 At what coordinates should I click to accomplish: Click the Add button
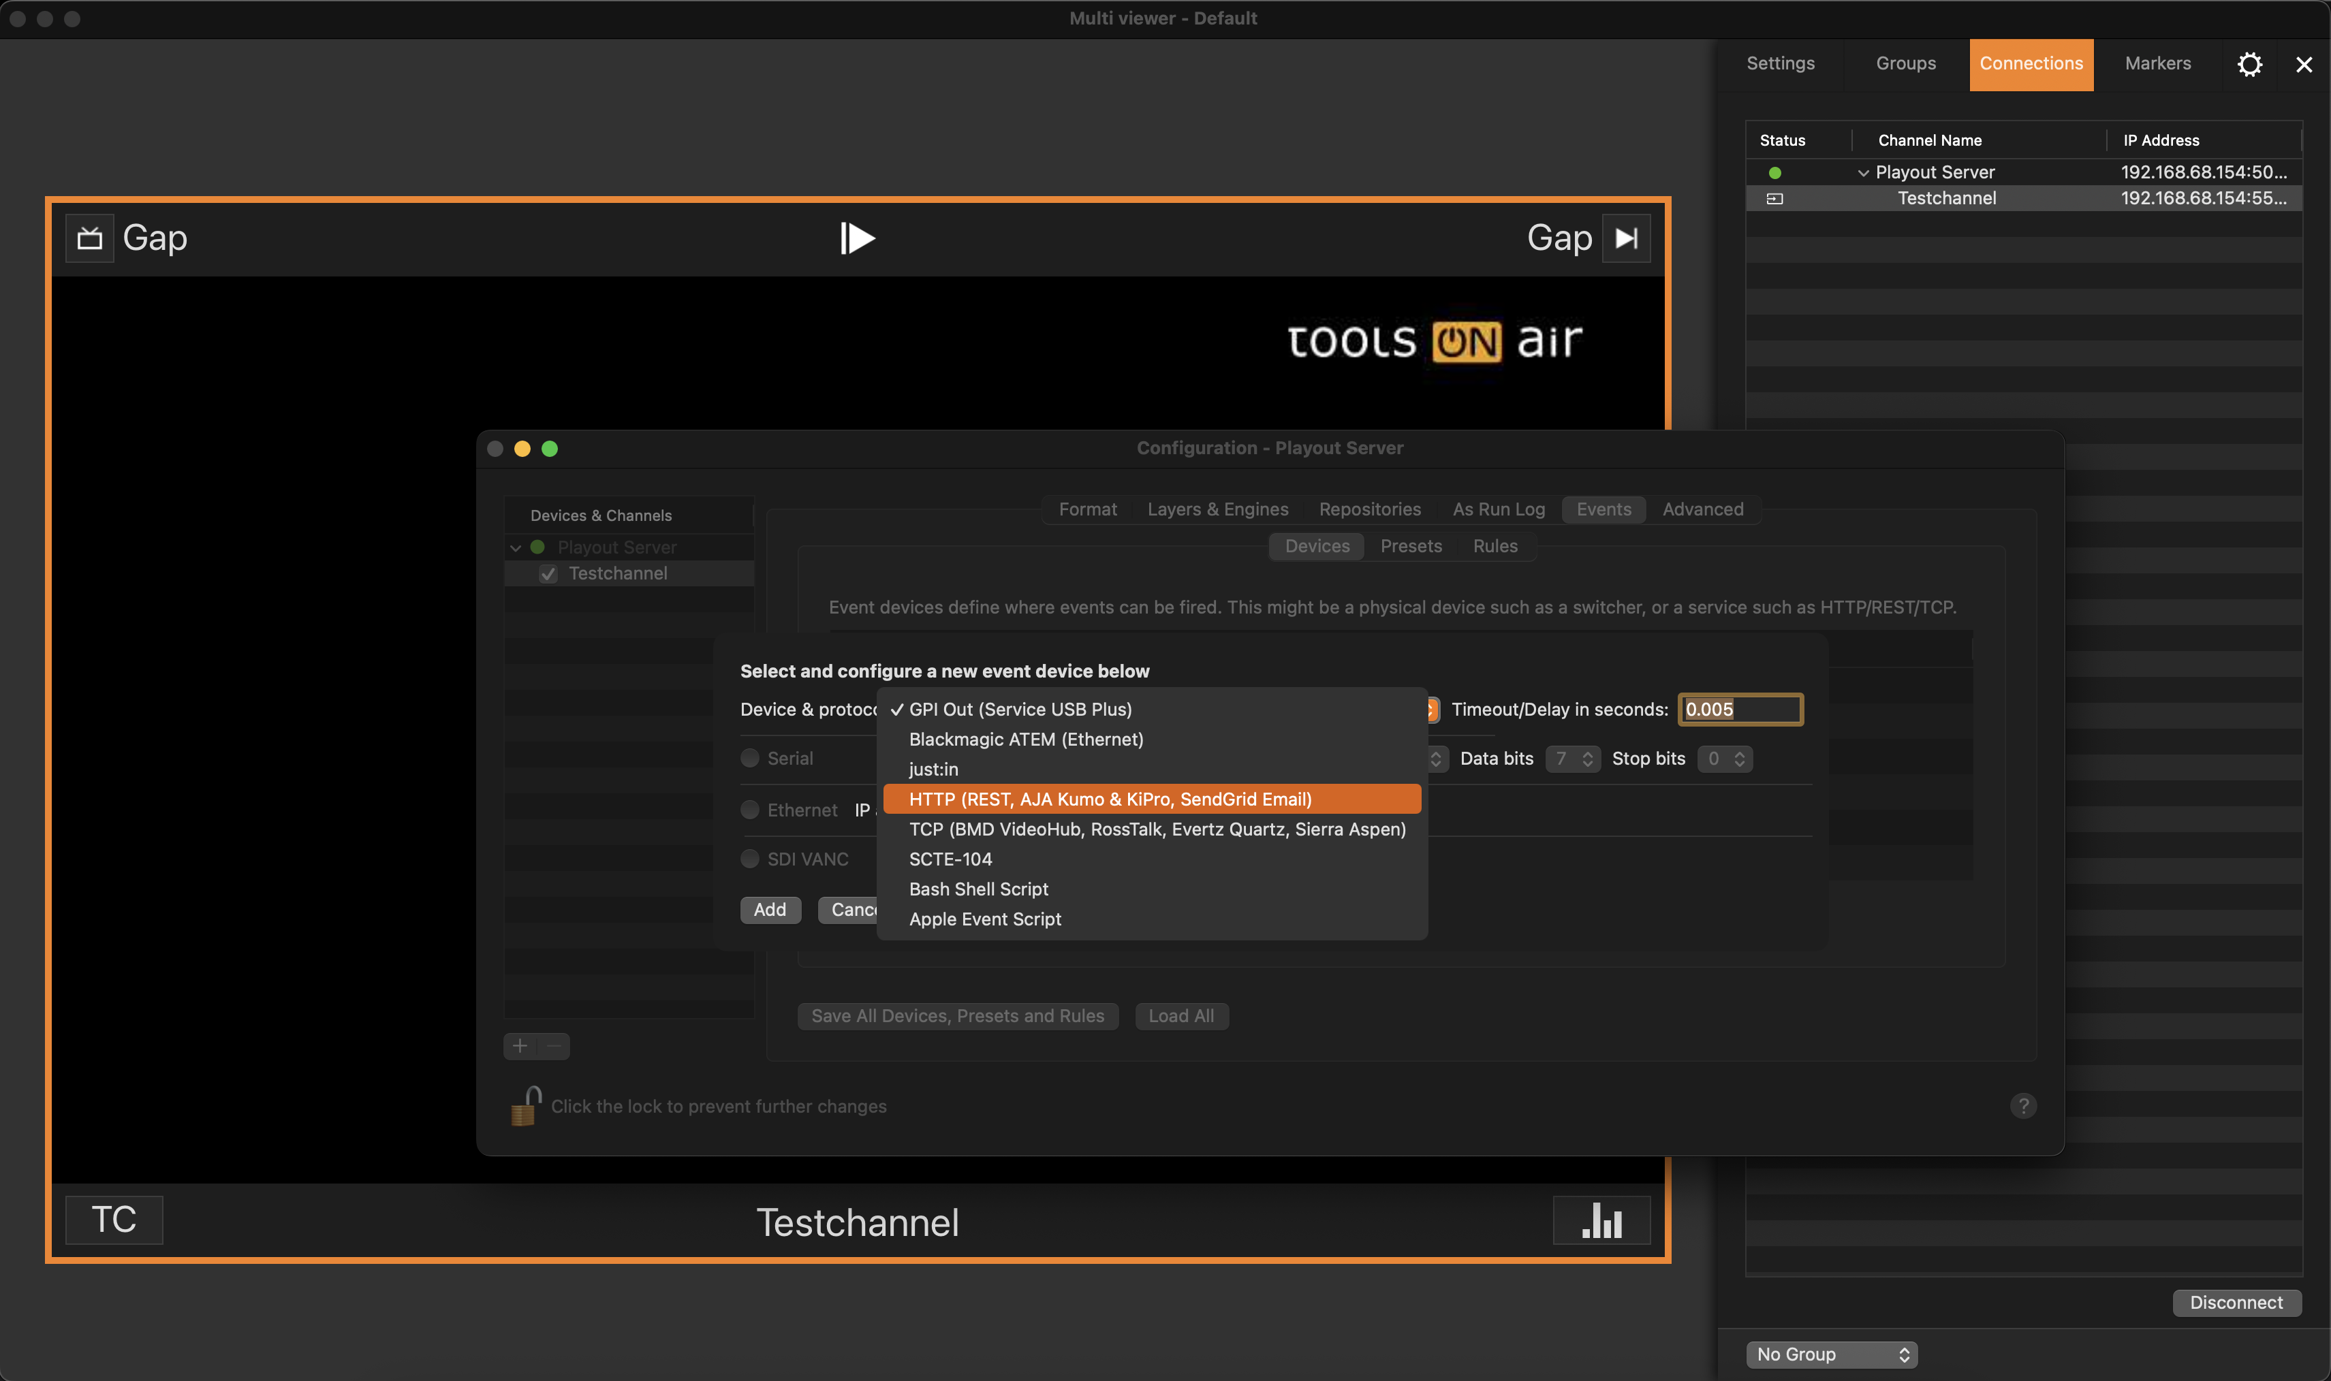coord(770,909)
